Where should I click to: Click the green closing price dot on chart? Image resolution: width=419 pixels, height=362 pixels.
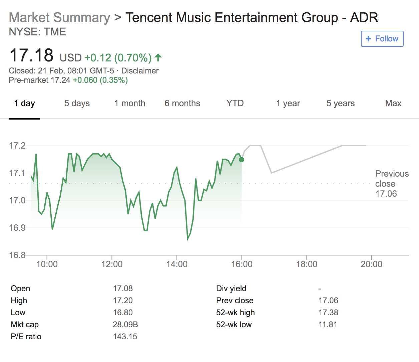tap(242, 160)
